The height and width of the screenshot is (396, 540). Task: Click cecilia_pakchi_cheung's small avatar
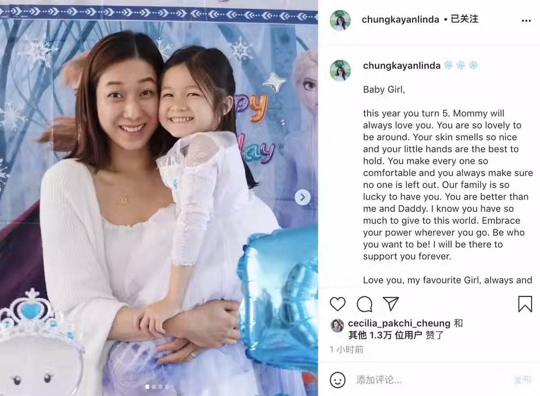click(x=337, y=326)
